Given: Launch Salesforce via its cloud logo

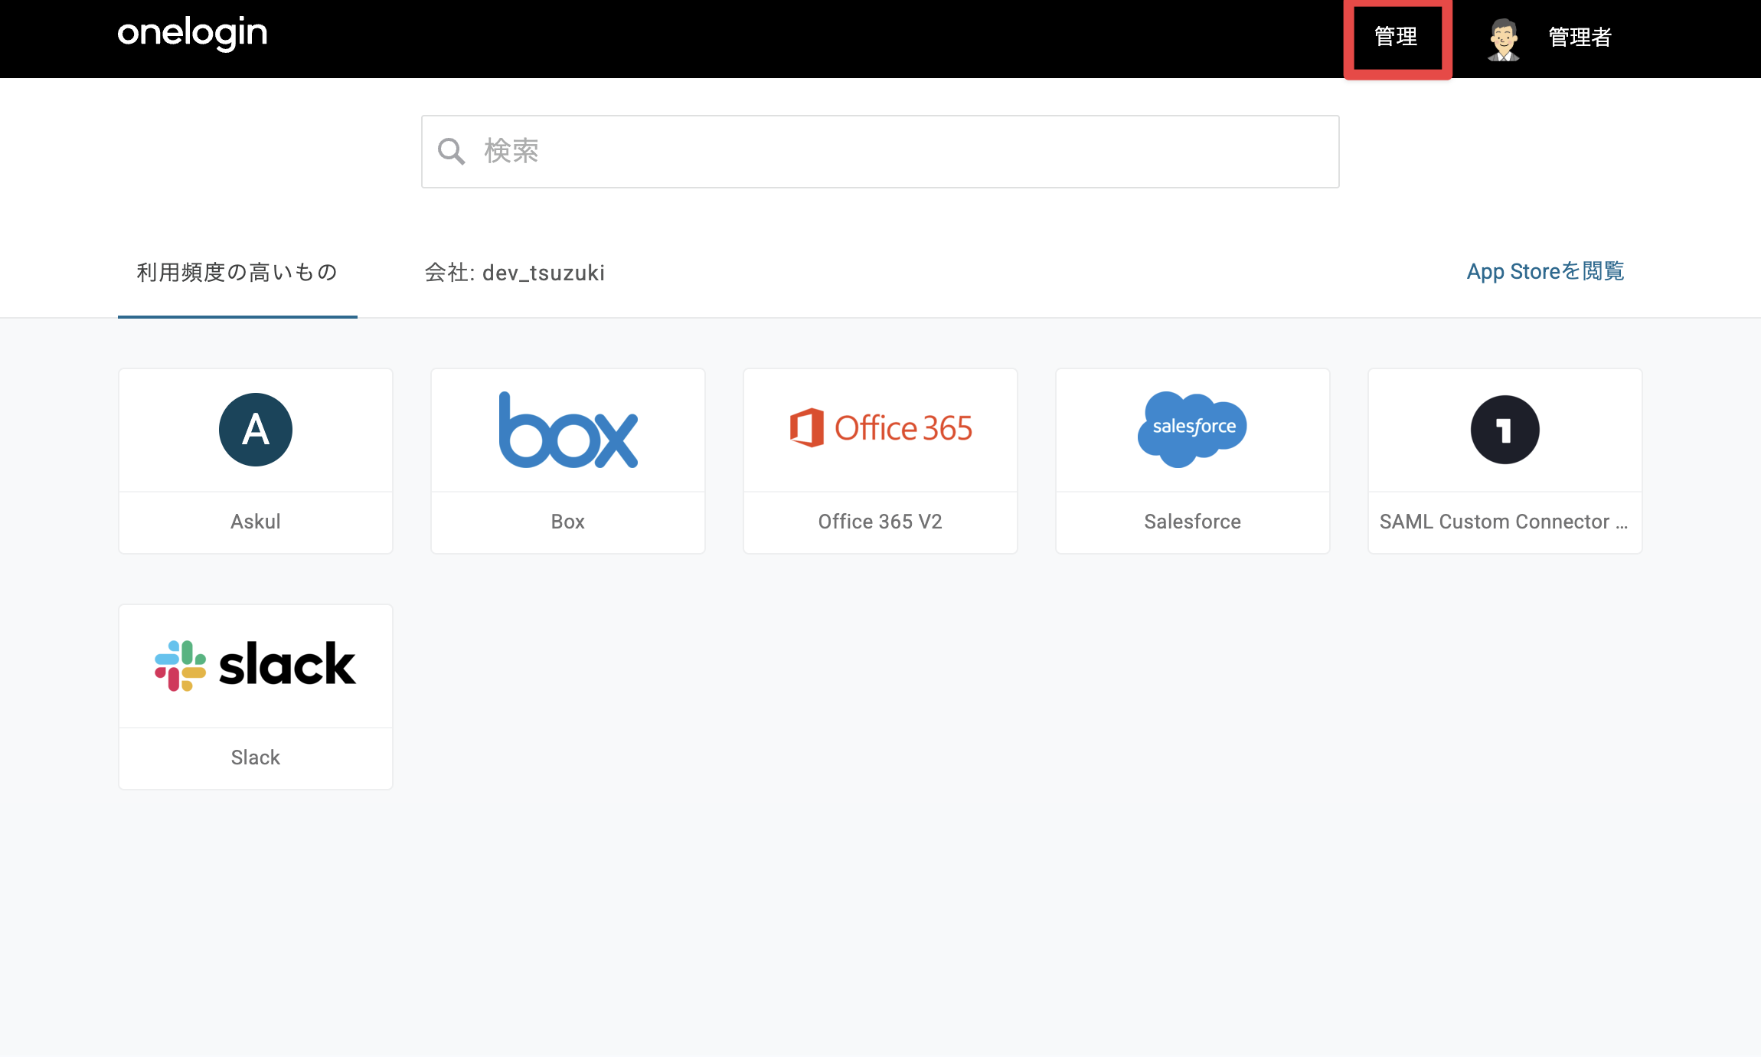Looking at the screenshot, I should pos(1192,429).
